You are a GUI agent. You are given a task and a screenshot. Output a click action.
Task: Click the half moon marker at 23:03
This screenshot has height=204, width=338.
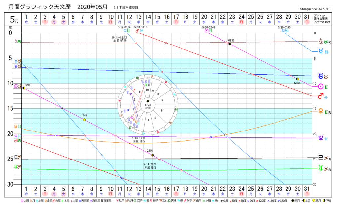pos(152,155)
